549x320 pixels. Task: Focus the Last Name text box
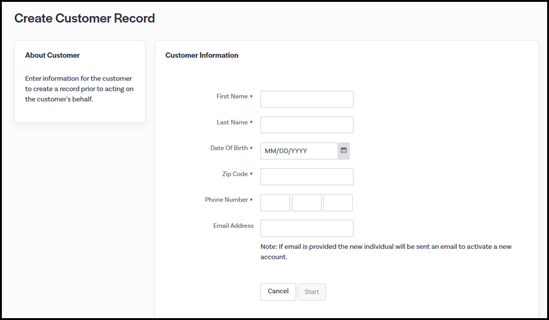click(x=307, y=125)
